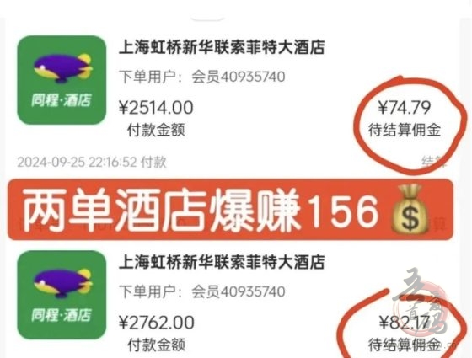Click the red 两单酒店爆赚156 banner text
The image size is (472, 358).
tap(201, 210)
